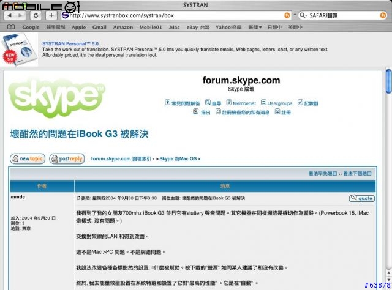
Task: Open the .Mac bookmark
Action: click(174, 27)
